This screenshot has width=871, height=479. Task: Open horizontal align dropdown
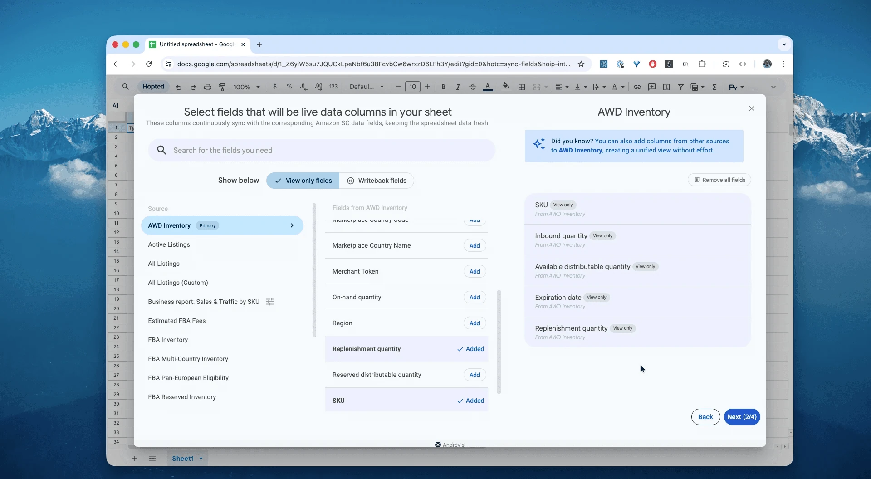tap(562, 87)
